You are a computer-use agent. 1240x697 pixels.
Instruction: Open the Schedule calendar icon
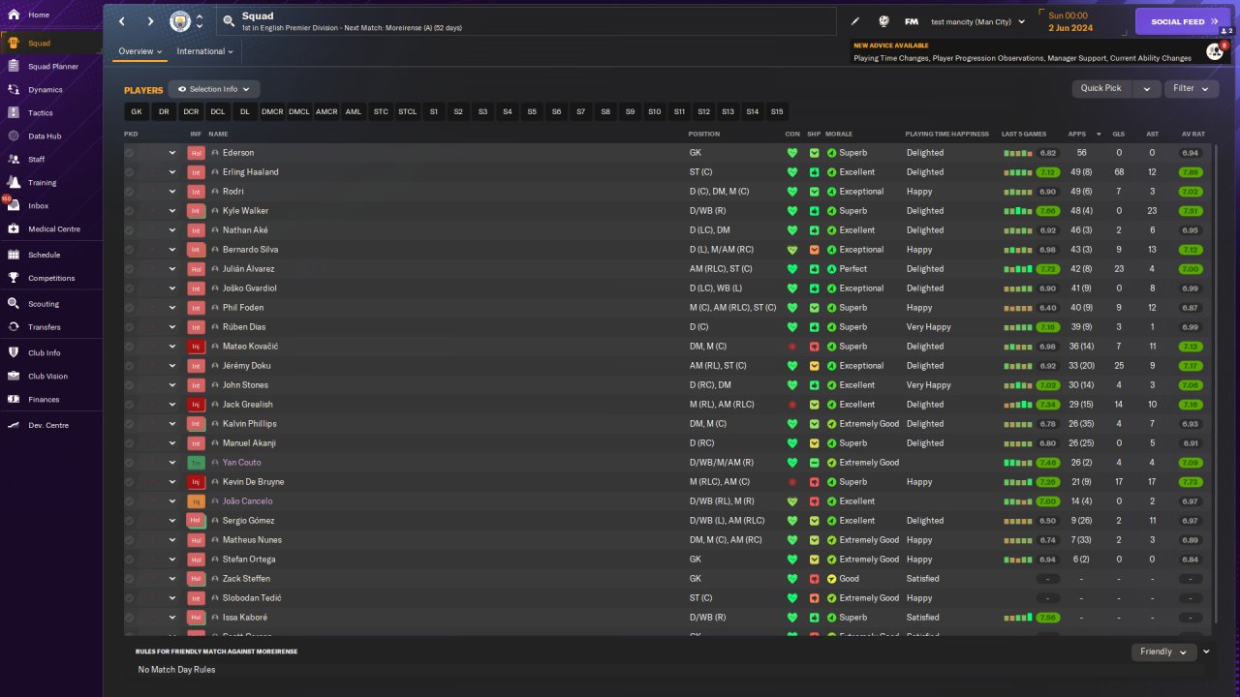[x=14, y=255]
